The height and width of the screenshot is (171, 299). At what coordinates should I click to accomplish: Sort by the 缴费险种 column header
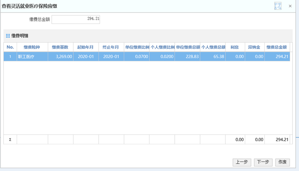pos(32,46)
